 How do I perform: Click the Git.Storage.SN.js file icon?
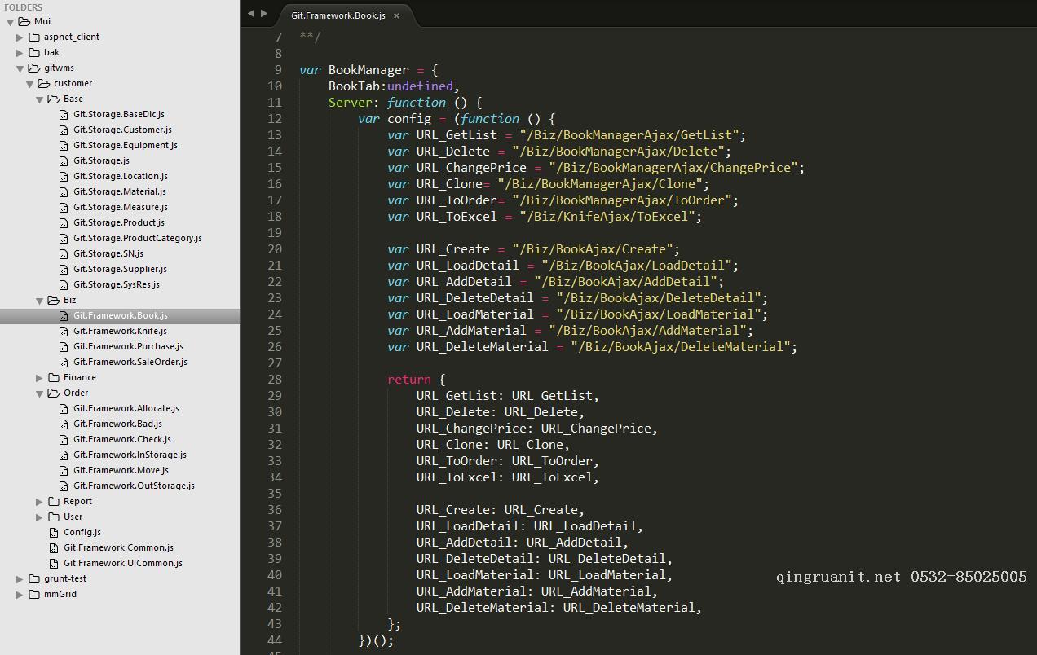pyautogui.click(x=64, y=253)
